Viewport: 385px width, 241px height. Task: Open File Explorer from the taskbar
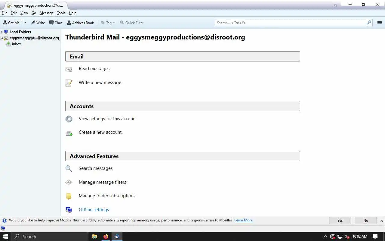pos(94,236)
